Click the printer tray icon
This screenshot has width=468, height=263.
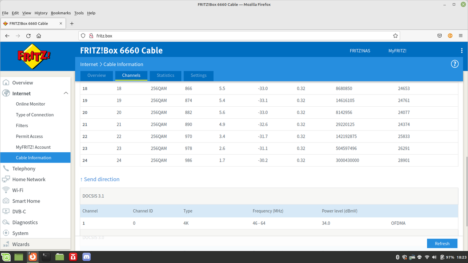(x=420, y=257)
